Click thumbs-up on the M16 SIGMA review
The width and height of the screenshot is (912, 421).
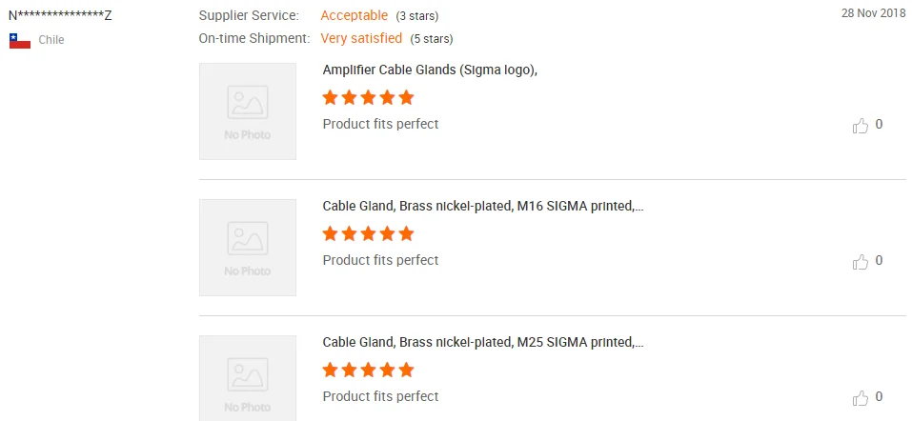pos(861,262)
